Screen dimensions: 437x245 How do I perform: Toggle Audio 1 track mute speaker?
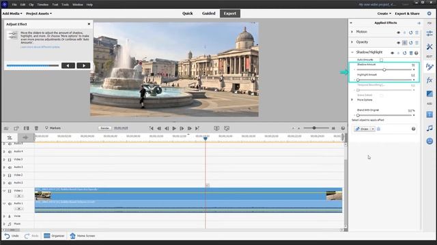click(10, 203)
